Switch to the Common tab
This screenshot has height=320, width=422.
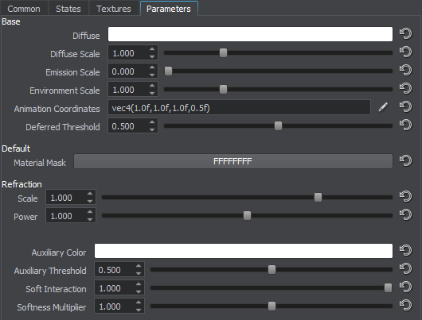pyautogui.click(x=24, y=9)
